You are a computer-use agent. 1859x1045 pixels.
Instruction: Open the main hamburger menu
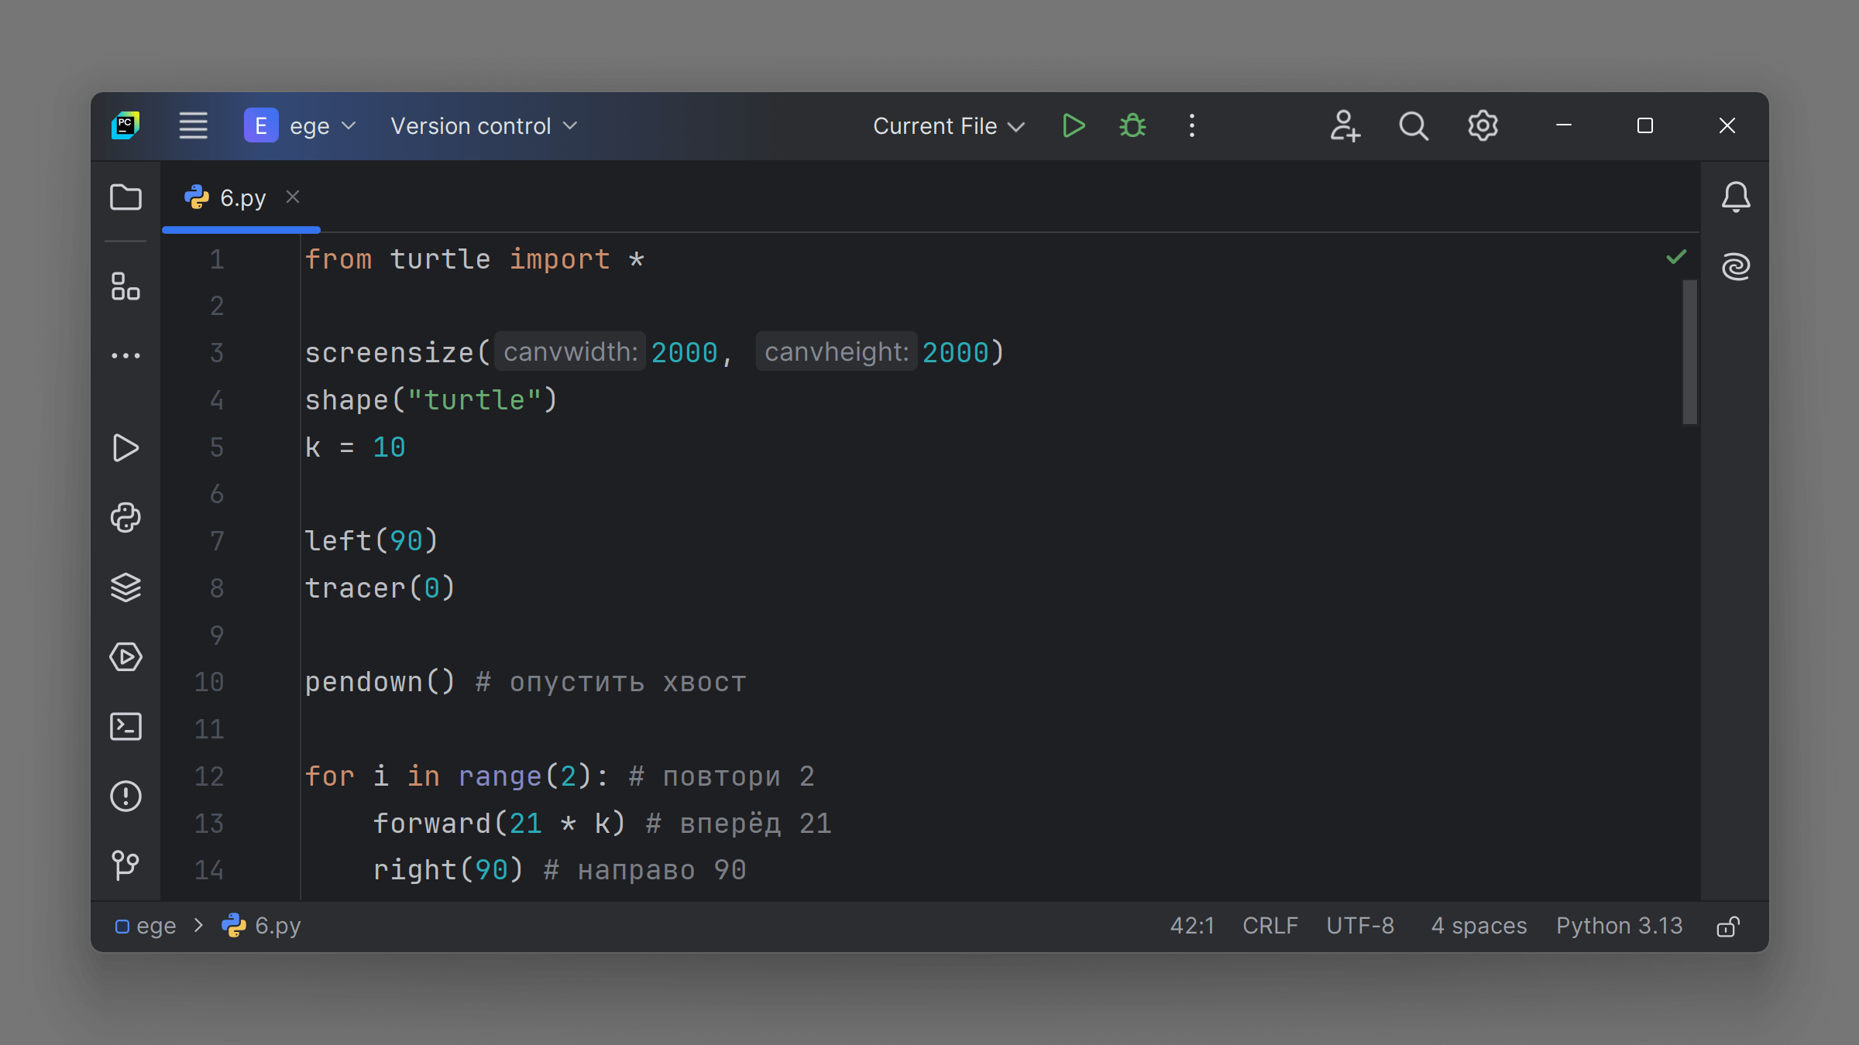[x=193, y=126]
